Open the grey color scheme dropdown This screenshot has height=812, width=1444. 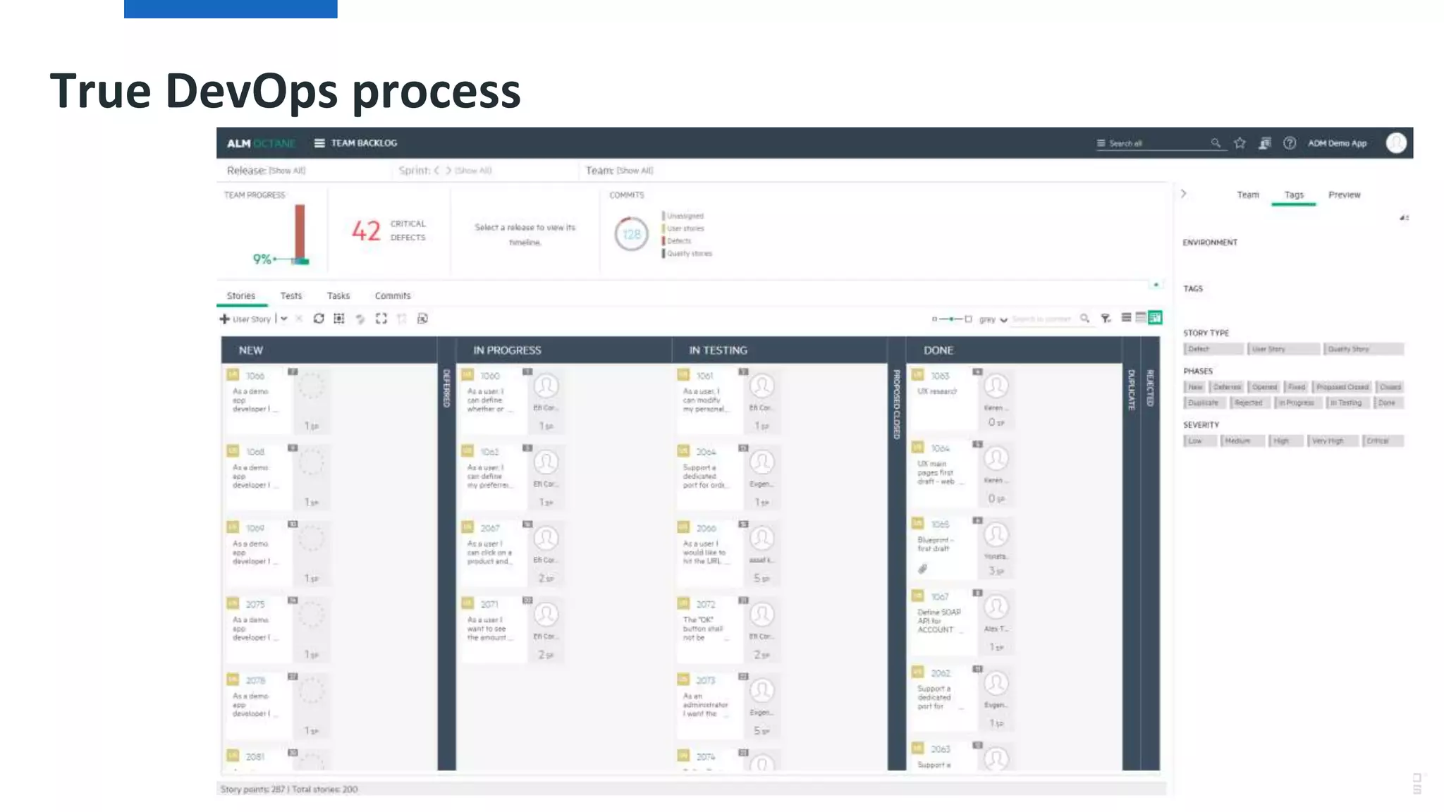993,319
